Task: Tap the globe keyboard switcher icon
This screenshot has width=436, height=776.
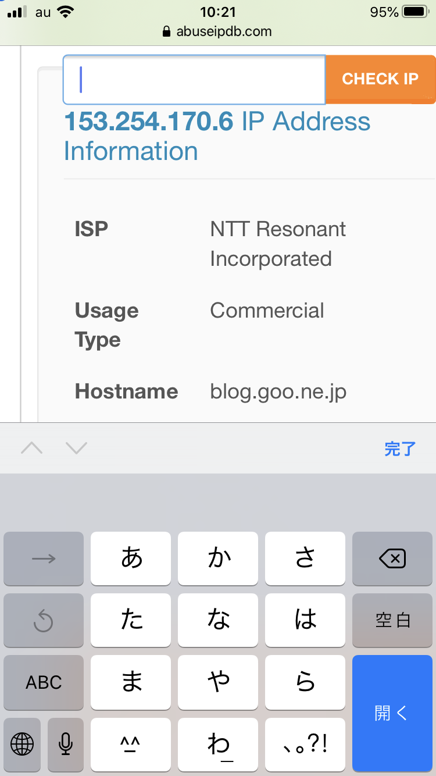Action: (22, 743)
